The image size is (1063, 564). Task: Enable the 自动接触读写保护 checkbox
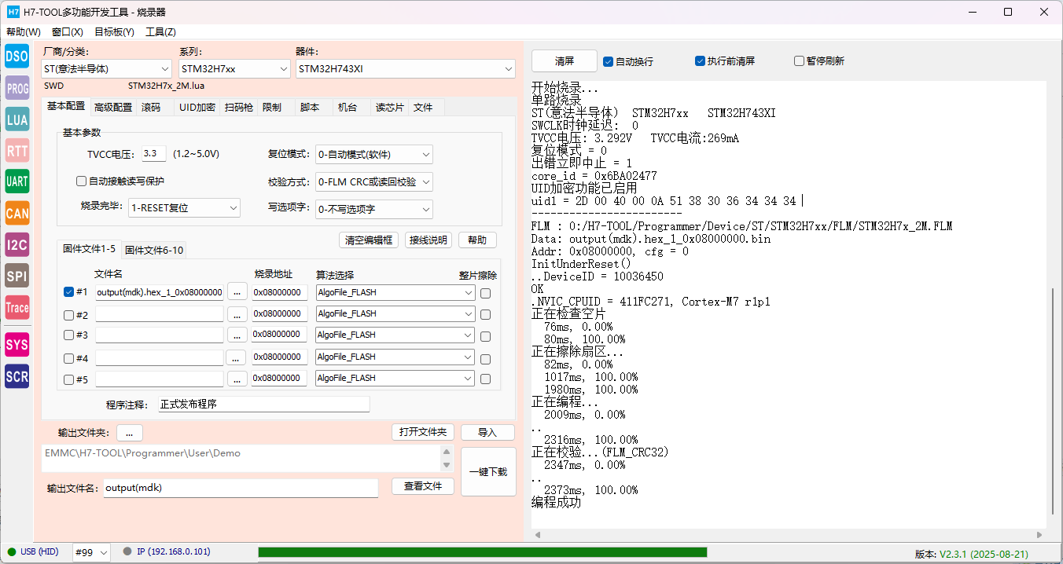click(82, 181)
